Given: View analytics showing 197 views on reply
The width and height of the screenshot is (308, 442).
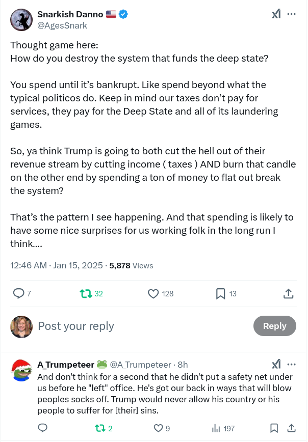Looking at the screenshot, I should pyautogui.click(x=216, y=428).
